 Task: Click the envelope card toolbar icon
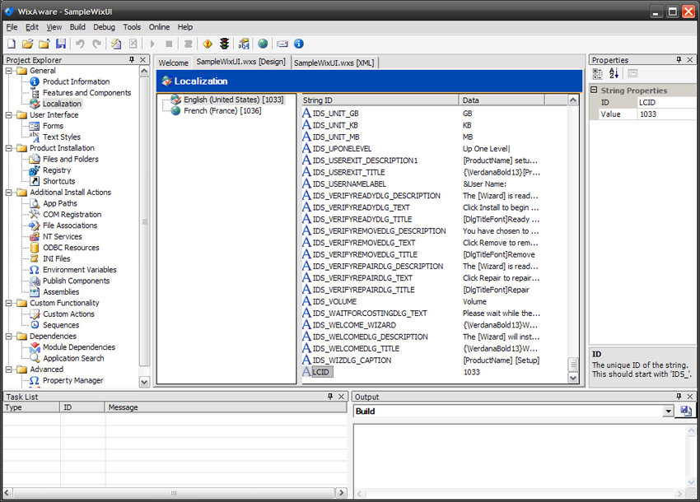click(282, 44)
